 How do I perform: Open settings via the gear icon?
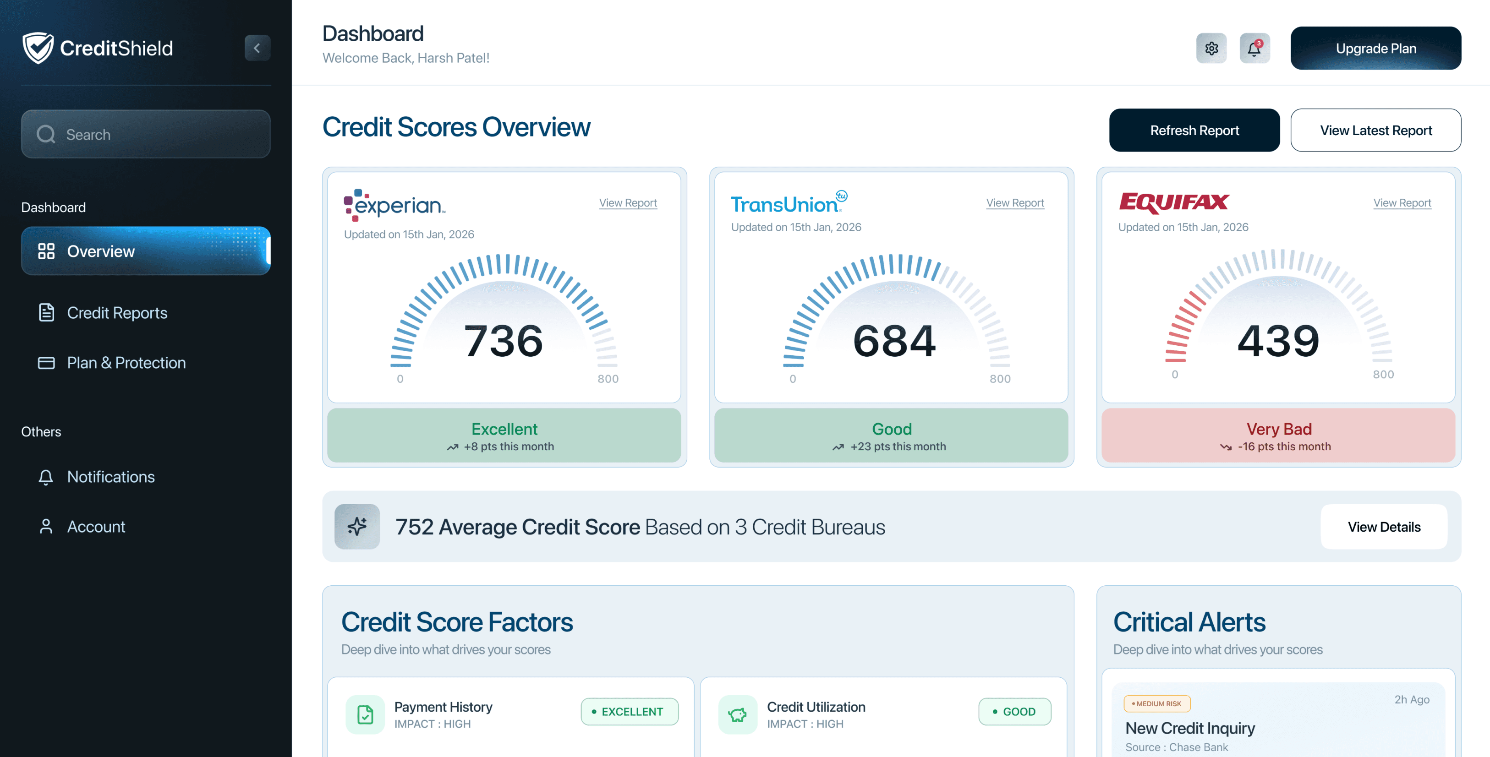[1211, 49]
